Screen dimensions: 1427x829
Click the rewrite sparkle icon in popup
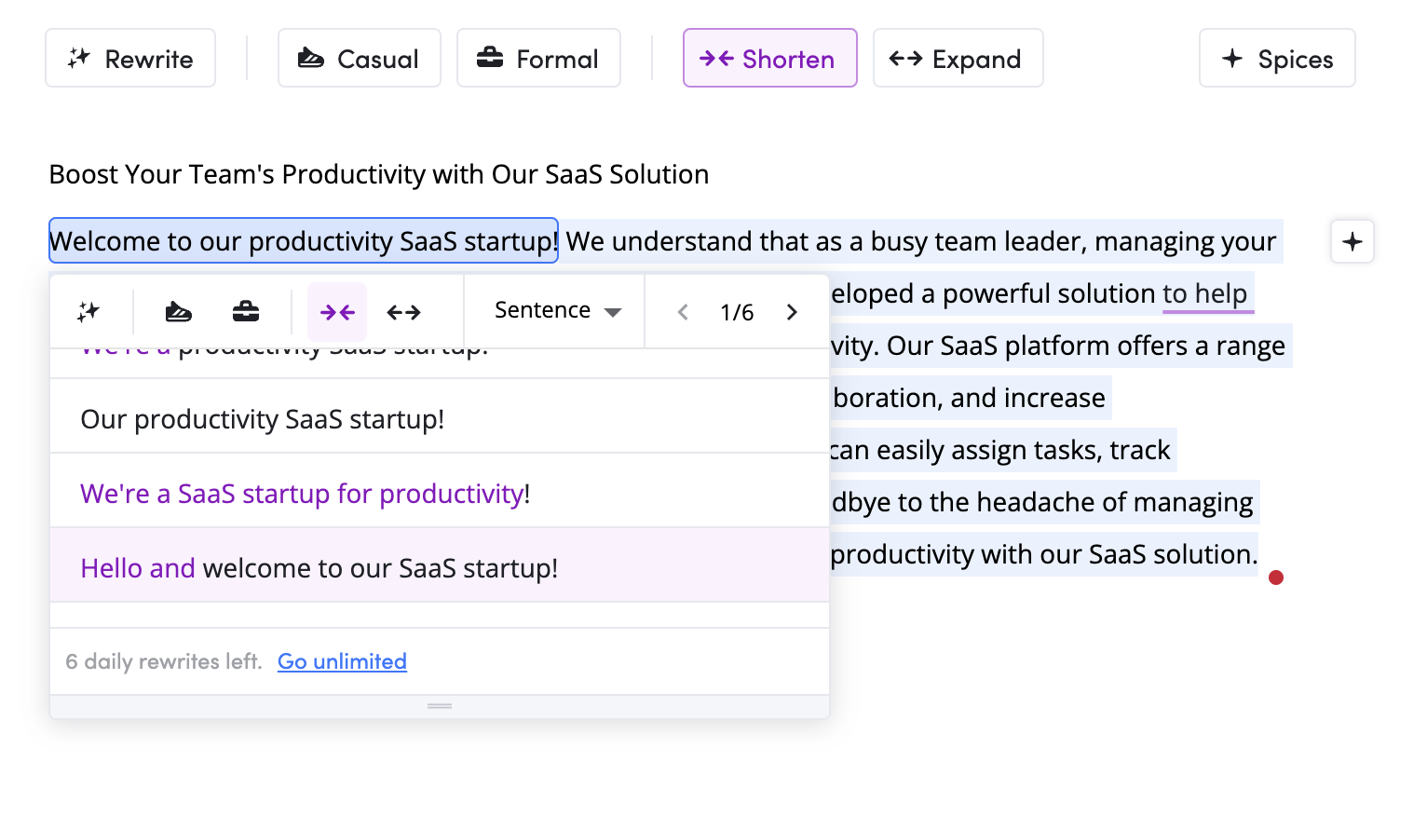pos(88,312)
